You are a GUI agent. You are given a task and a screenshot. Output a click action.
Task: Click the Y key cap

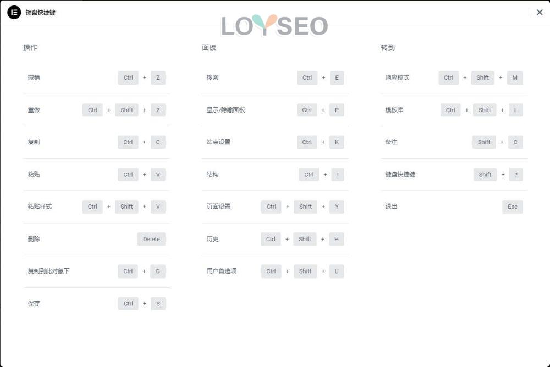click(x=337, y=207)
